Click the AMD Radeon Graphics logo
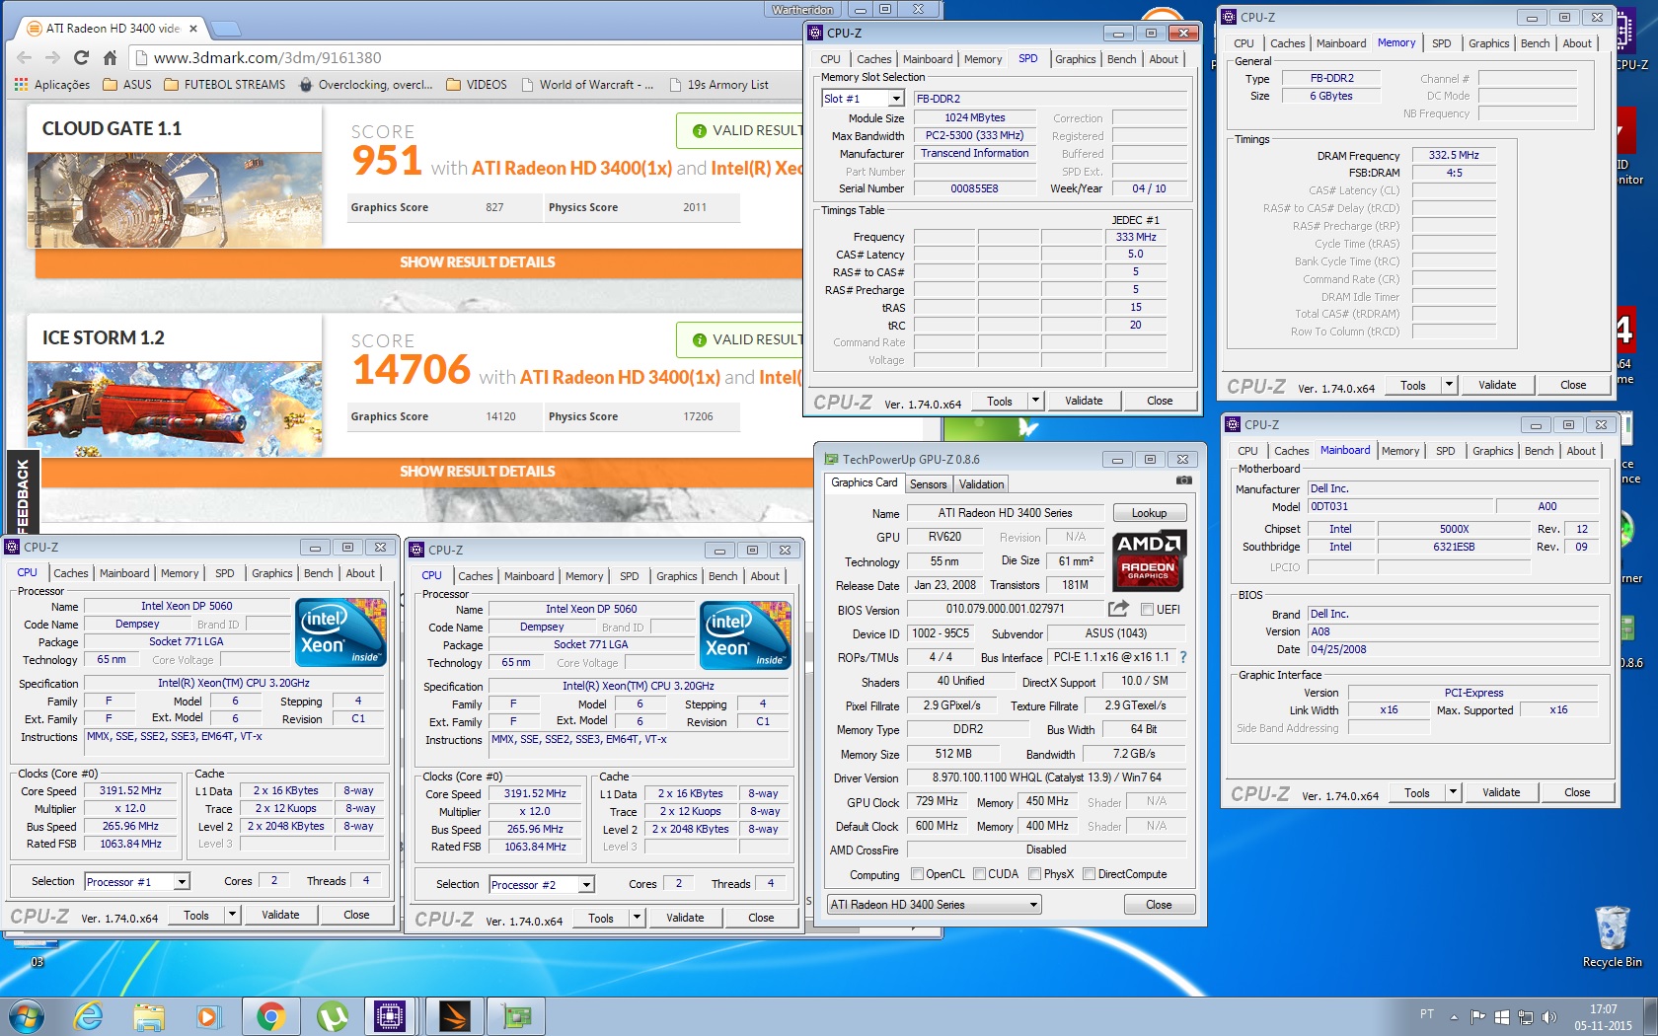 point(1149,560)
